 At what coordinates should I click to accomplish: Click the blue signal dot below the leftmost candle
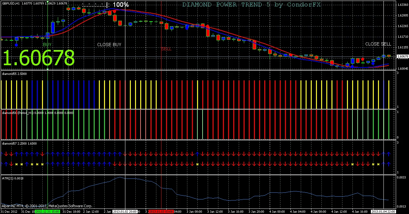point(16,45)
